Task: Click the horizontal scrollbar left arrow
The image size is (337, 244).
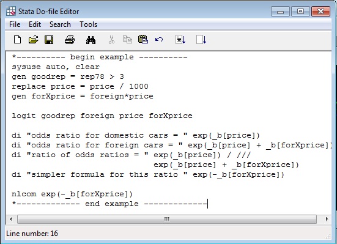Action: (x=11, y=219)
